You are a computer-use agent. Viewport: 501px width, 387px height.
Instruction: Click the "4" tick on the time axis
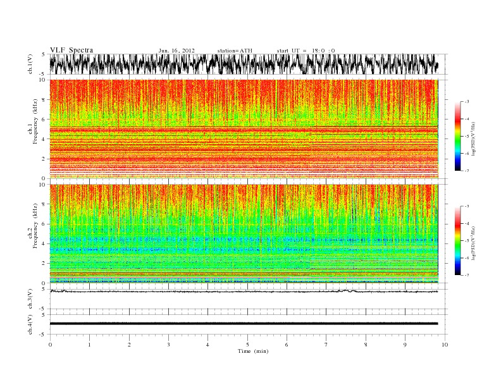point(207,345)
